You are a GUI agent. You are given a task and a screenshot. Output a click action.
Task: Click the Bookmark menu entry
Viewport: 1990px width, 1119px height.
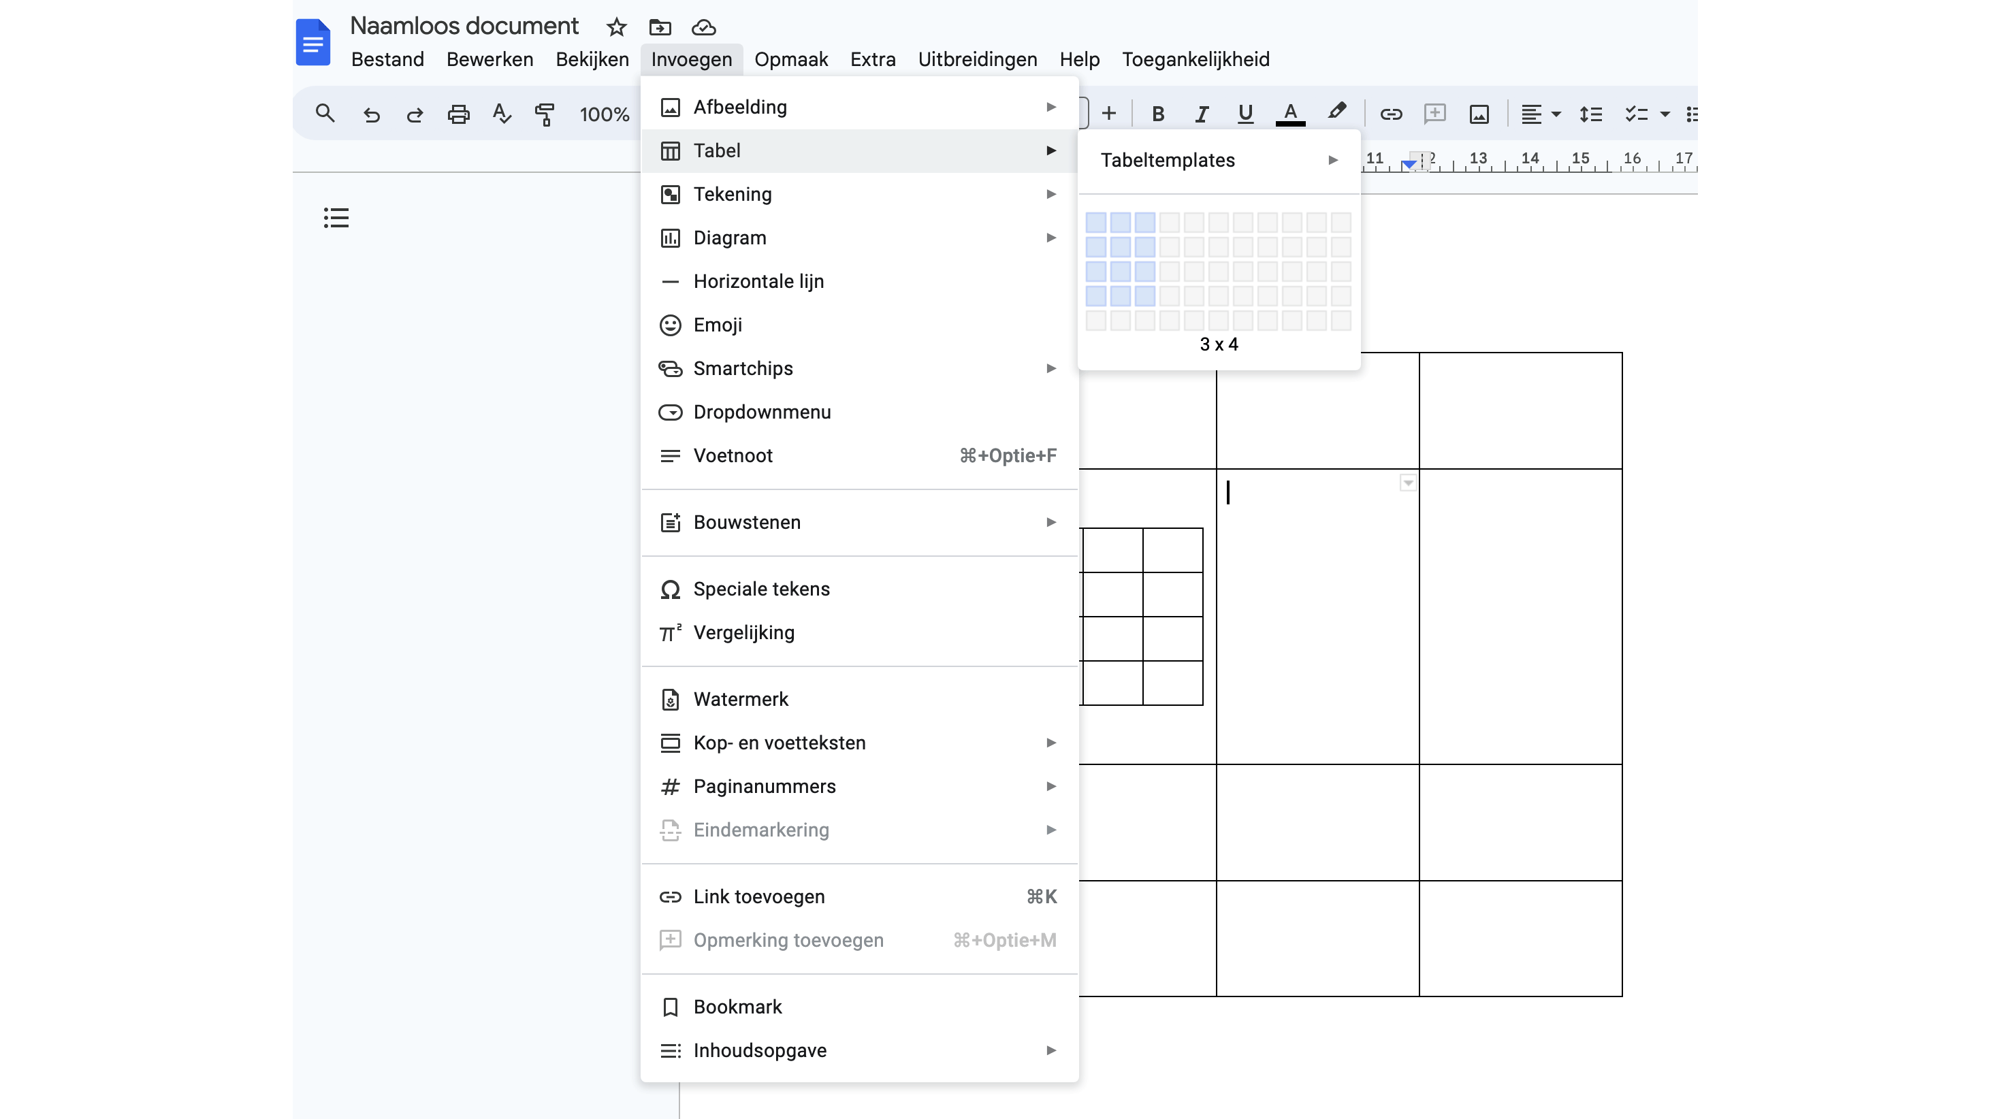point(737,1007)
